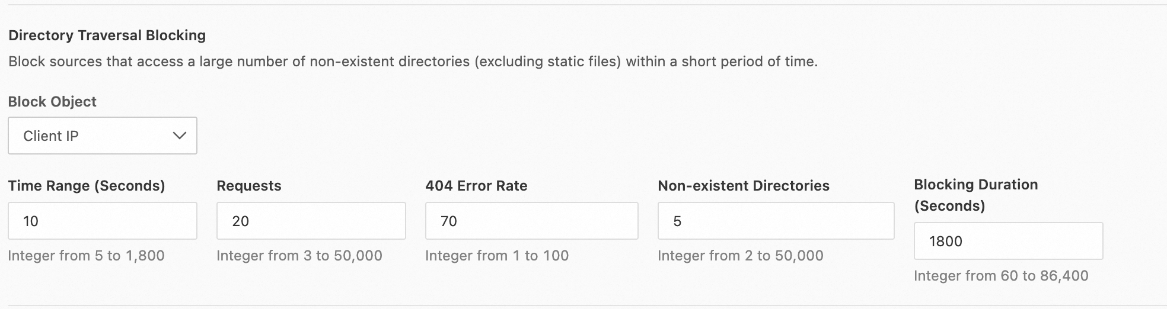1167x309 pixels.
Task: Click the Time Range (Seconds) label
Action: point(87,186)
